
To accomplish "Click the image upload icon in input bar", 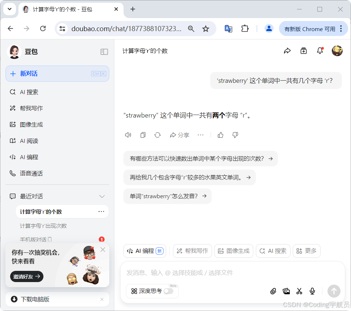I will click(286, 291).
